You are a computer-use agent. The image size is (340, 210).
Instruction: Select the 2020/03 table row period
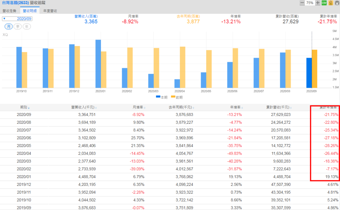24,161
